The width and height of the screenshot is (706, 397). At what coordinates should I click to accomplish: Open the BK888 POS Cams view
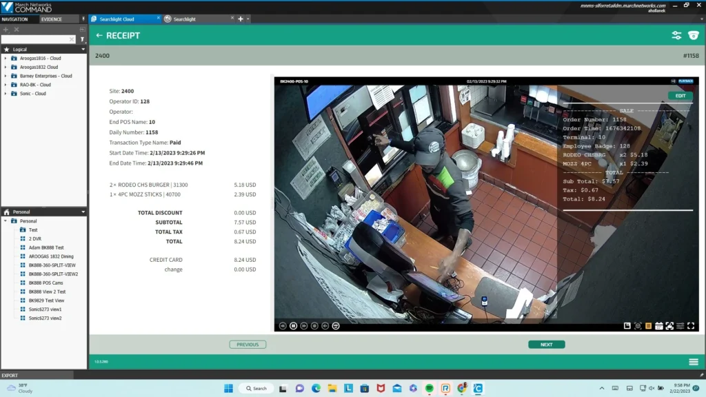click(46, 283)
